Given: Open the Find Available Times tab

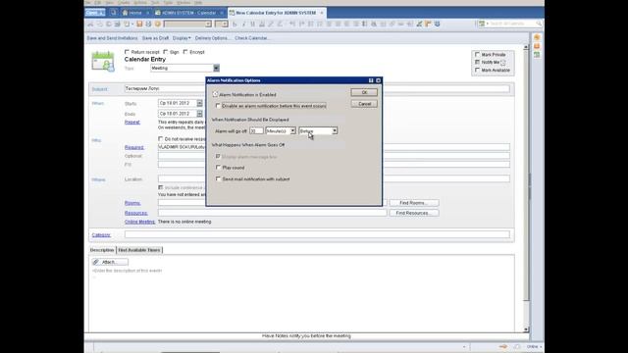Looking at the screenshot, I should coord(139,250).
